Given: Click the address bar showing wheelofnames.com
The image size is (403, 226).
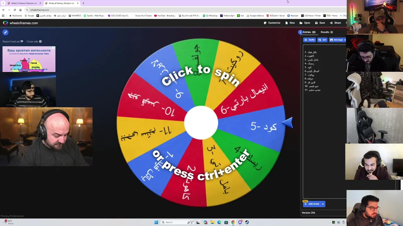Looking at the screenshot, I should (186, 10).
